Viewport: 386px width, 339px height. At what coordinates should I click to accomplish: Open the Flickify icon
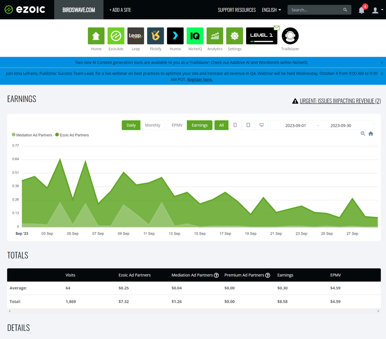pyautogui.click(x=155, y=36)
